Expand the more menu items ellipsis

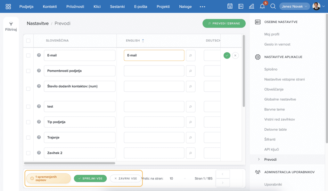[202, 6]
